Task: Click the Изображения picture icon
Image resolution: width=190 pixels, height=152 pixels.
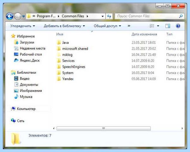Action: tap(16, 91)
